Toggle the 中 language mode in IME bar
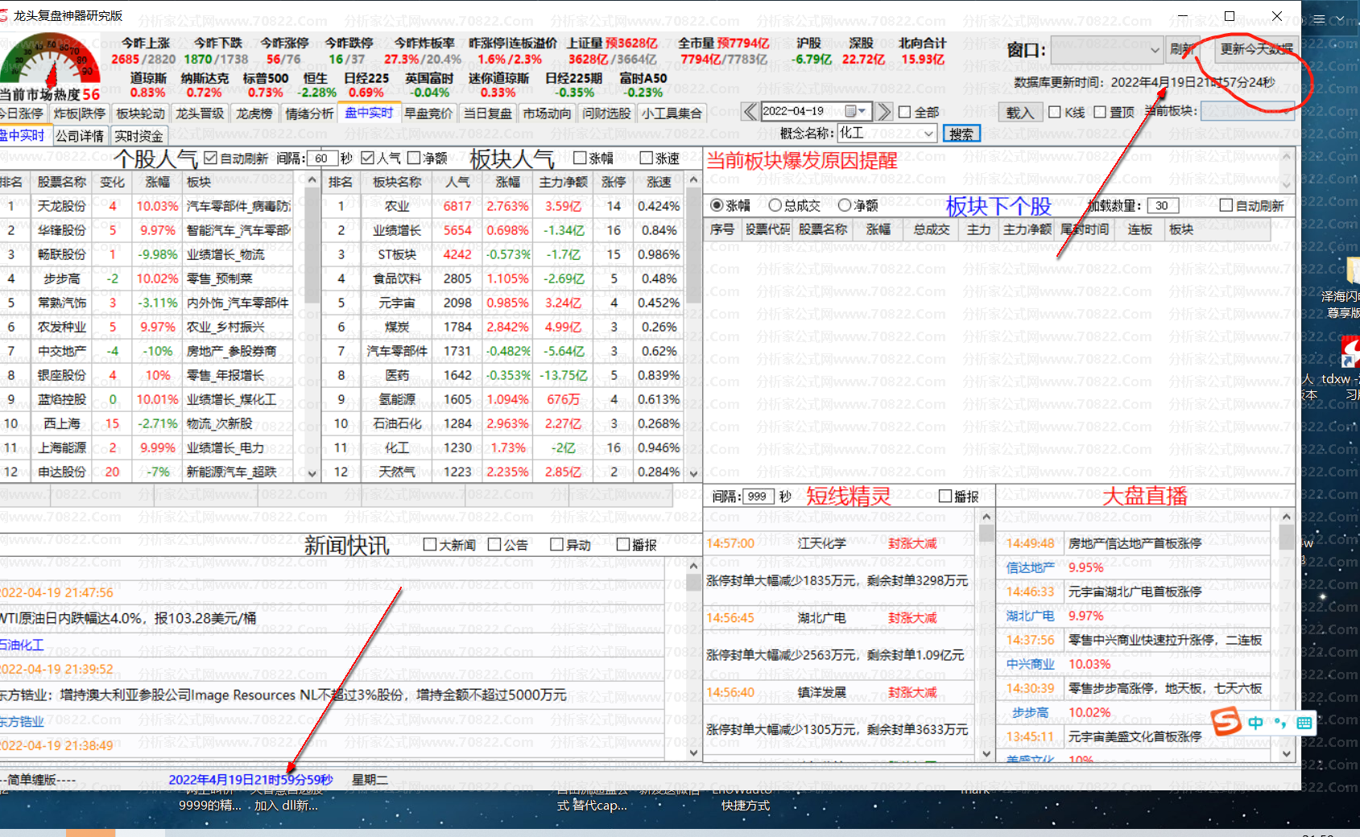The image size is (1360, 837). click(x=1255, y=723)
